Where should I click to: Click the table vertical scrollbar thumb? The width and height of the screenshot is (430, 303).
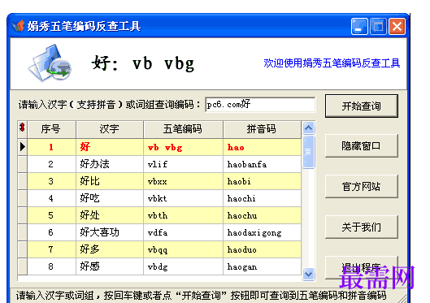coord(309,151)
